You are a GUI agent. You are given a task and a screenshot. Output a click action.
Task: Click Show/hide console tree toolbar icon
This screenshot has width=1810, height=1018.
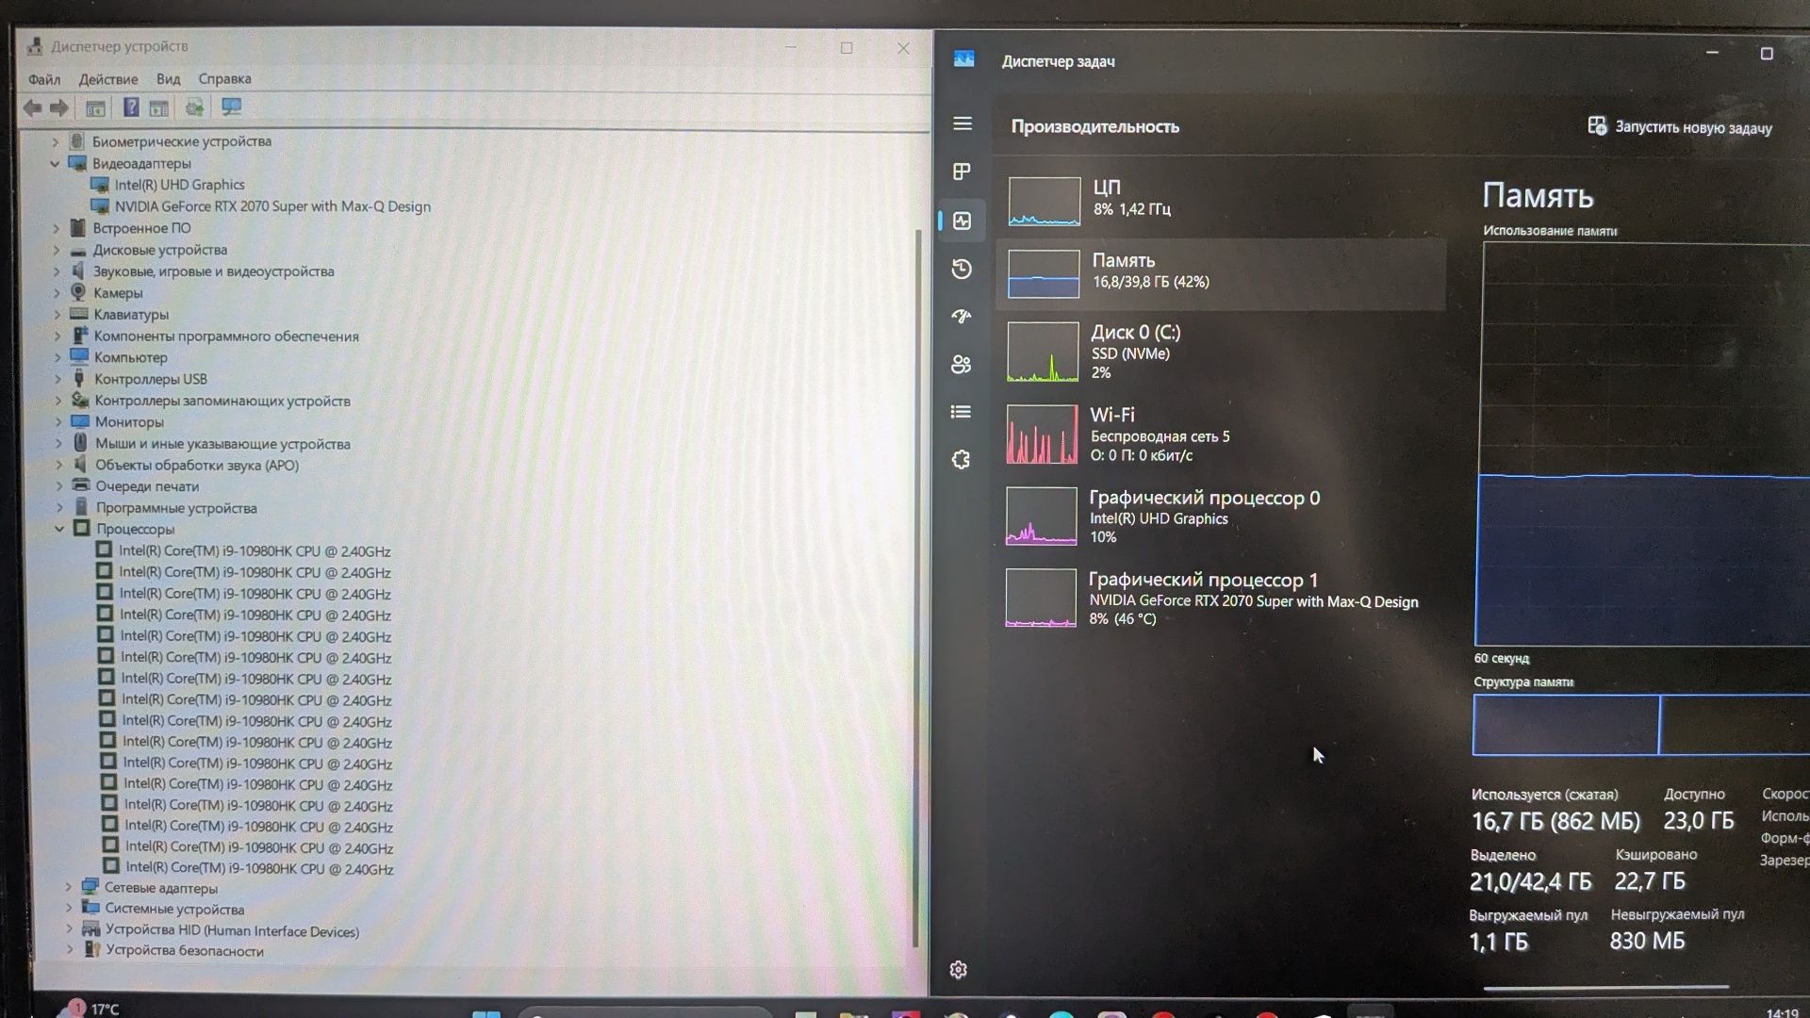[95, 107]
